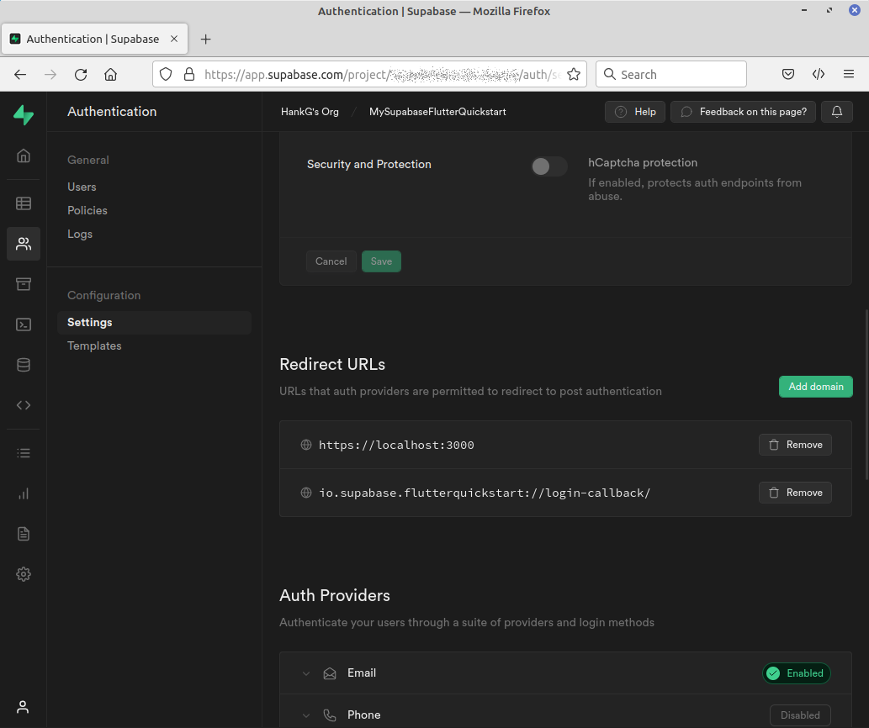The height and width of the screenshot is (728, 869).
Task: Open the project Settings gear icon
Action: [x=24, y=574]
